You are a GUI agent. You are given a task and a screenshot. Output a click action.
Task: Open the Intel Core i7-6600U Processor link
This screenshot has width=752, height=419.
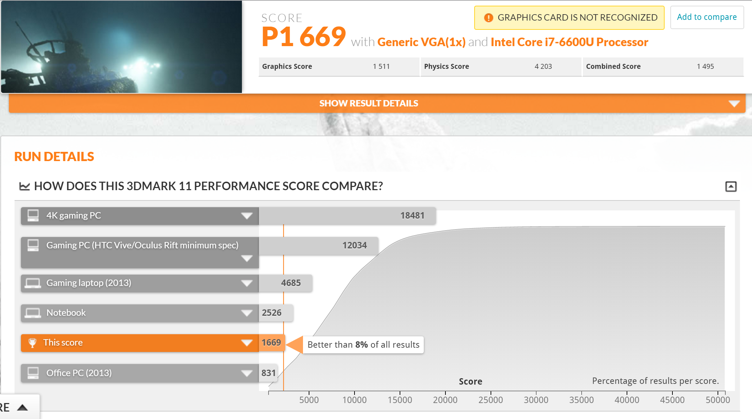tap(569, 42)
